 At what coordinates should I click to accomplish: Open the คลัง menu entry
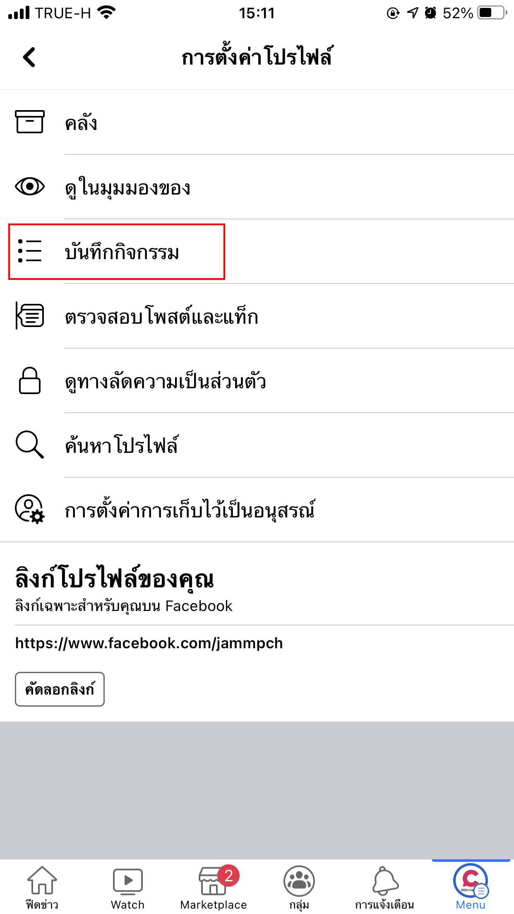click(82, 123)
